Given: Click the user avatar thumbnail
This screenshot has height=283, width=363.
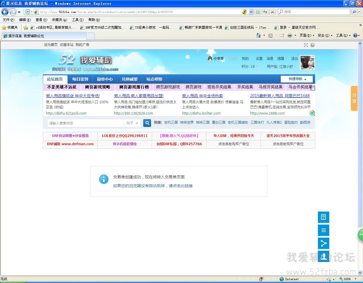Looking at the screenshot, I should point(307,62).
